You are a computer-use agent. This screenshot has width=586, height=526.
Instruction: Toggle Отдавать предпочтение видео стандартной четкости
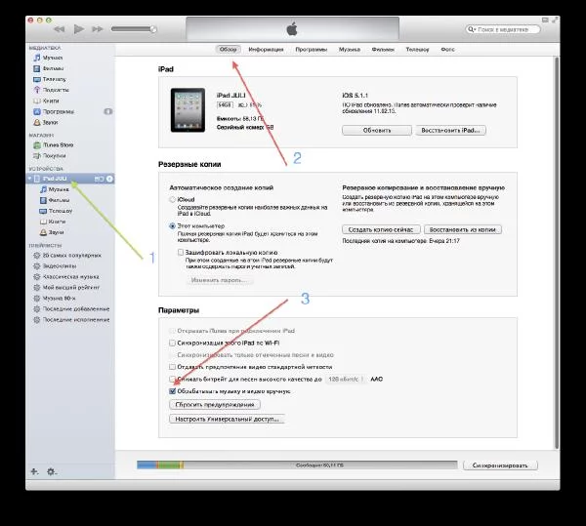pos(172,367)
